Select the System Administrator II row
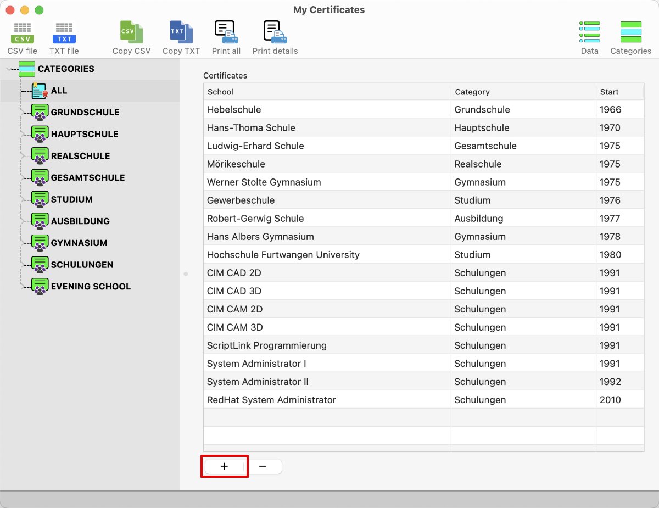The width and height of the screenshot is (659, 508). (423, 381)
